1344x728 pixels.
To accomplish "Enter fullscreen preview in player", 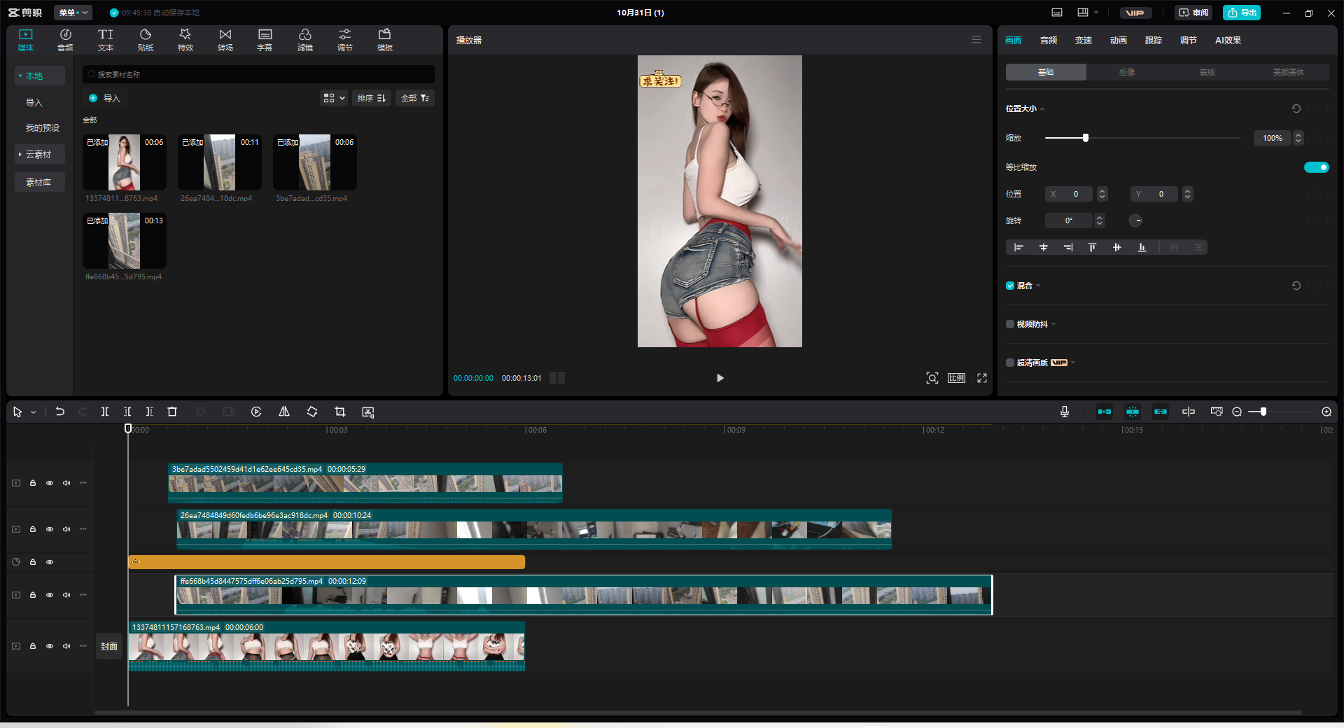I will (x=982, y=378).
